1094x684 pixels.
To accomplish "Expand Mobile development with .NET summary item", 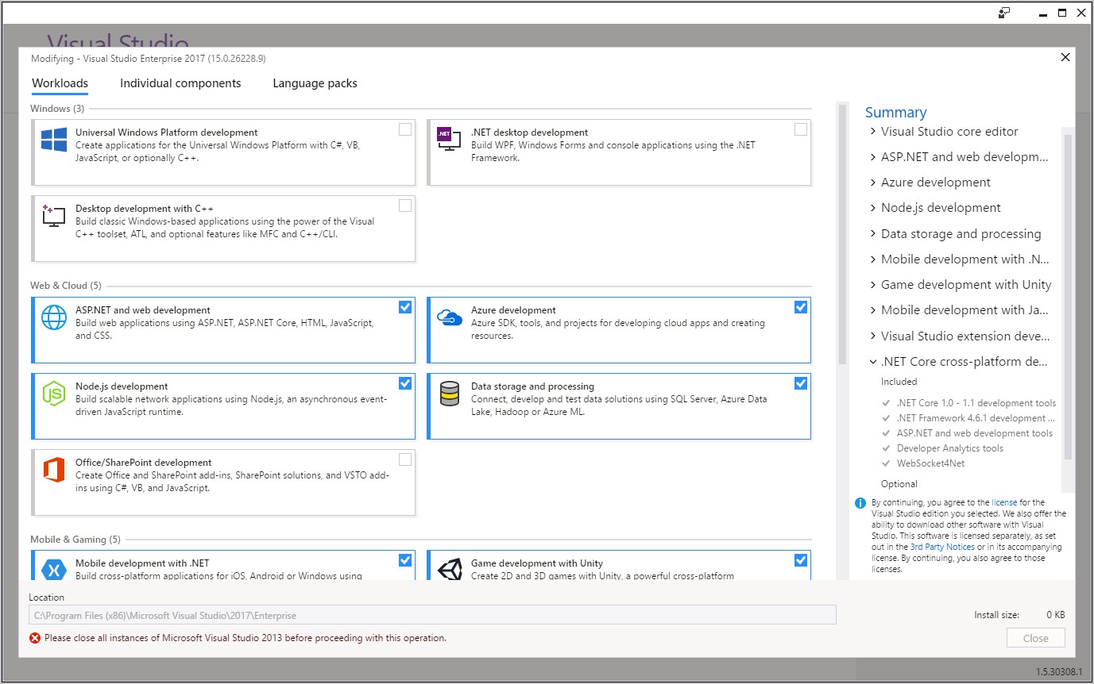I will pyautogui.click(x=873, y=259).
